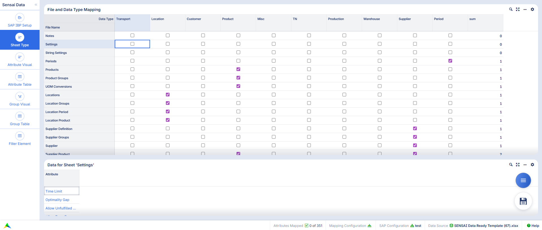Check the Transport box for Settings row
The height and width of the screenshot is (230, 542).
[x=132, y=44]
